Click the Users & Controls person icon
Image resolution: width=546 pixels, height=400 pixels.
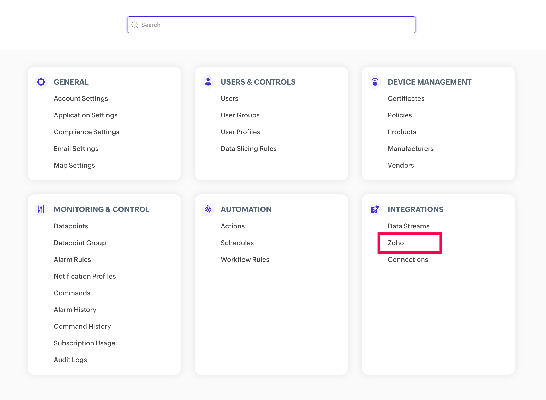coord(208,82)
